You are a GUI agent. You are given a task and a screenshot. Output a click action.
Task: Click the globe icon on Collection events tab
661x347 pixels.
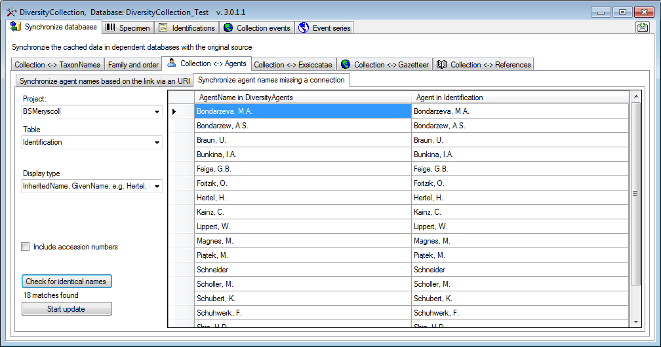(x=228, y=27)
